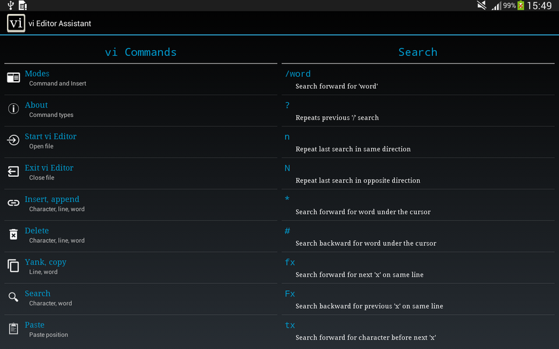Open the Modes window icon
This screenshot has width=559, height=349.
pos(13,77)
